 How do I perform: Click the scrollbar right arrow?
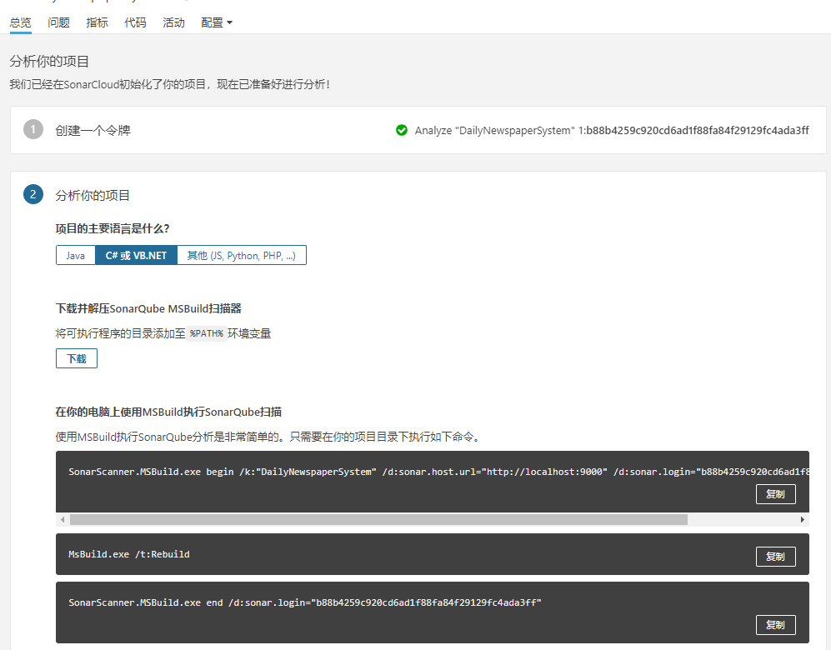(x=803, y=520)
